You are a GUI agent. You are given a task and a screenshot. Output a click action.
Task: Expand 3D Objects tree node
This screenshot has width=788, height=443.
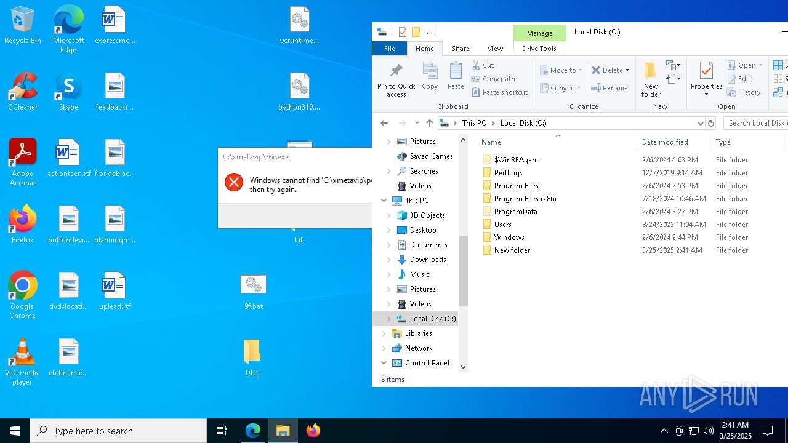(x=388, y=215)
